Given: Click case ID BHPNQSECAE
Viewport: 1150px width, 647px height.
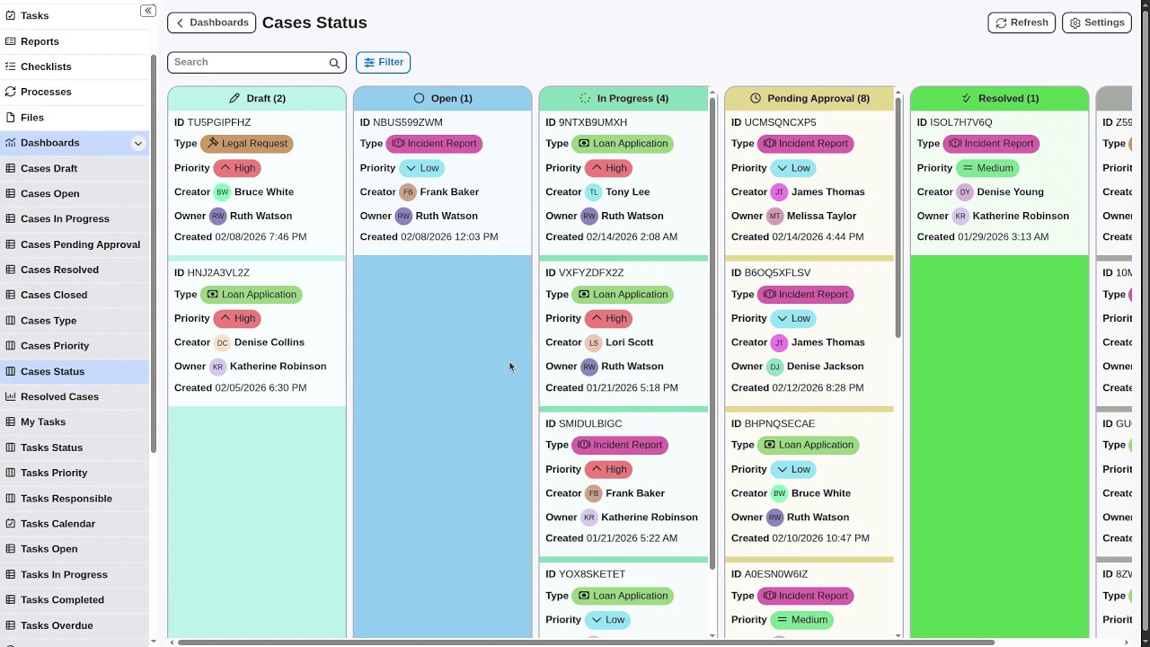Looking at the screenshot, I should pos(780,423).
